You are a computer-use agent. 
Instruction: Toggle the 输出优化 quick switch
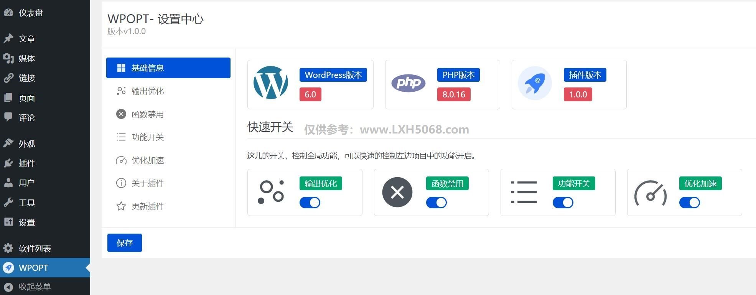point(310,203)
